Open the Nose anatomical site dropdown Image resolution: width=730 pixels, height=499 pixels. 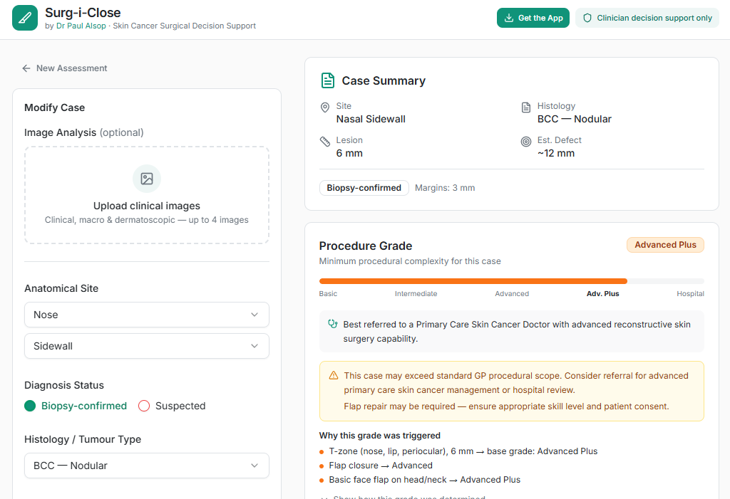(147, 315)
